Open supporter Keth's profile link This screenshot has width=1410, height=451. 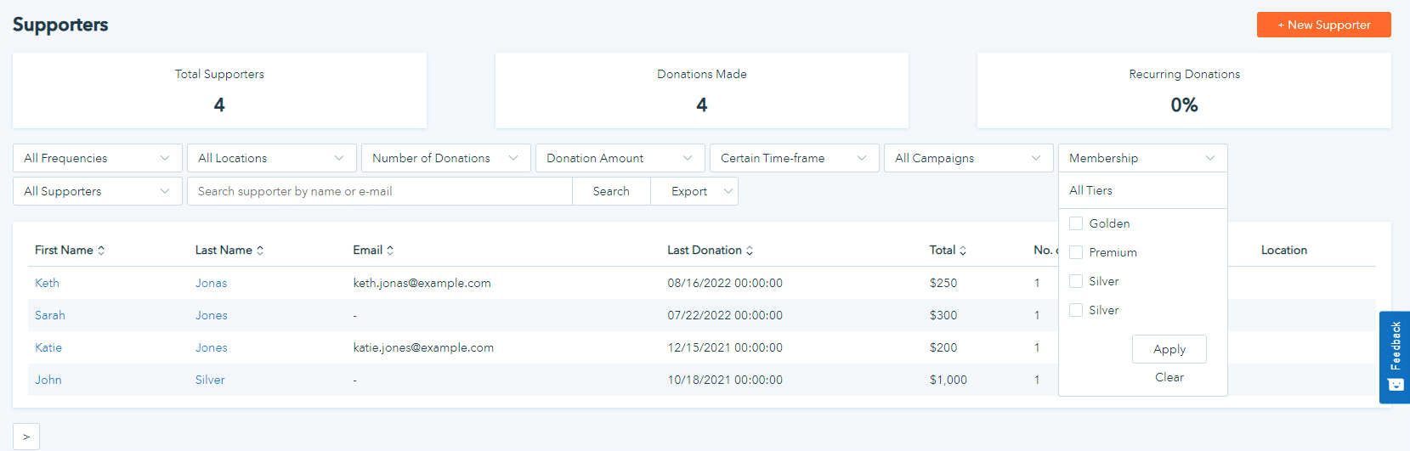(x=47, y=283)
